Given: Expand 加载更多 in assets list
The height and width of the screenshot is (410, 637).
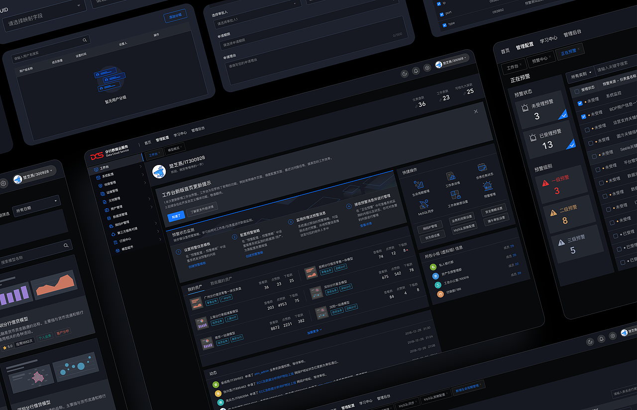Looking at the screenshot, I should click(x=315, y=331).
